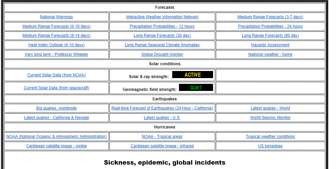Click Sickness, epidemic, global incidents heading
336x169 pixels.
pyautogui.click(x=164, y=162)
